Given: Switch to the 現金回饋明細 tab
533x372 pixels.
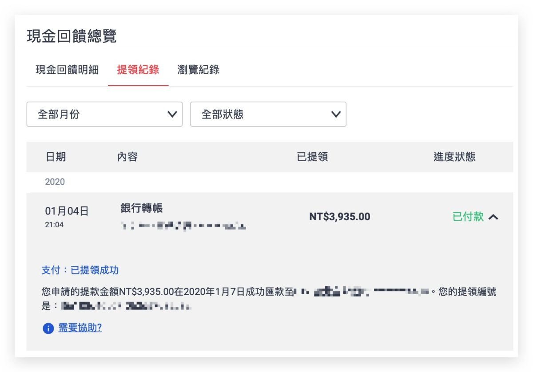Looking at the screenshot, I should pos(67,70).
